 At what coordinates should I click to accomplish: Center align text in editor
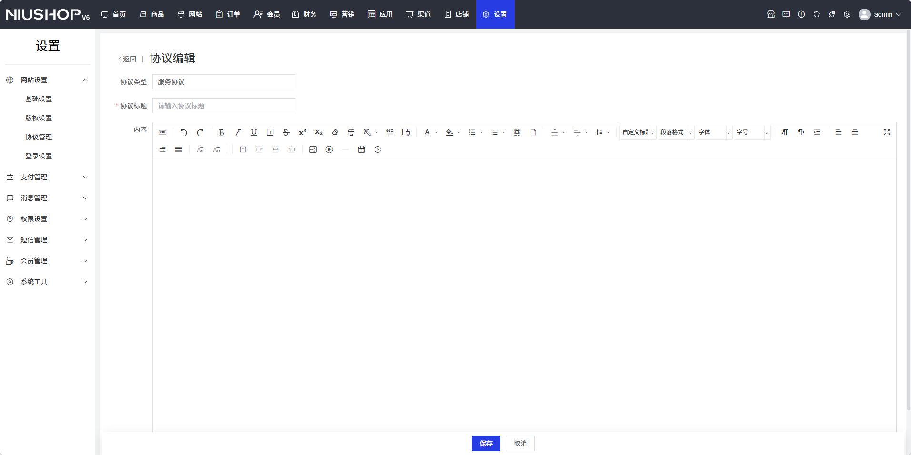click(855, 132)
